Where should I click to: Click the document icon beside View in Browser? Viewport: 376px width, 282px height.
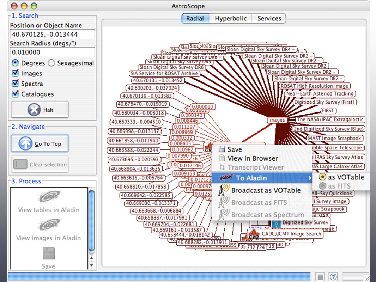pyautogui.click(x=222, y=158)
